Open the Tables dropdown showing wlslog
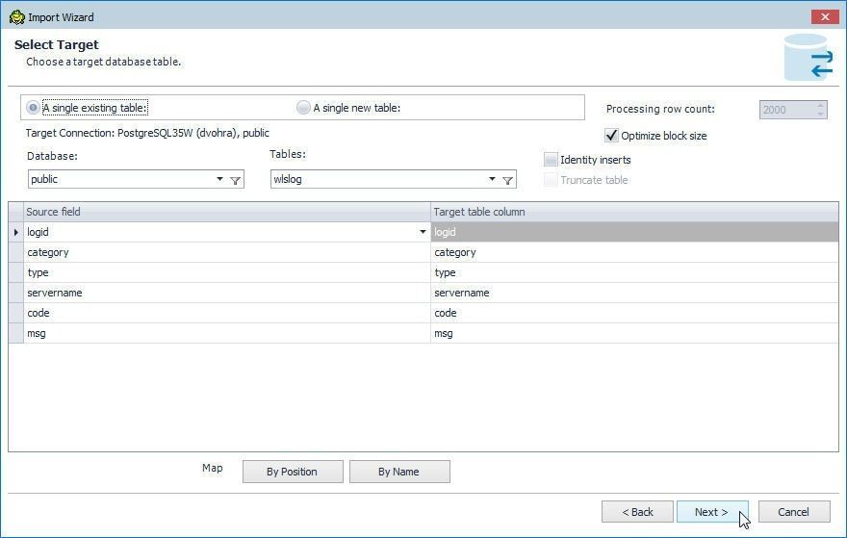This screenshot has height=538, width=847. [492, 179]
